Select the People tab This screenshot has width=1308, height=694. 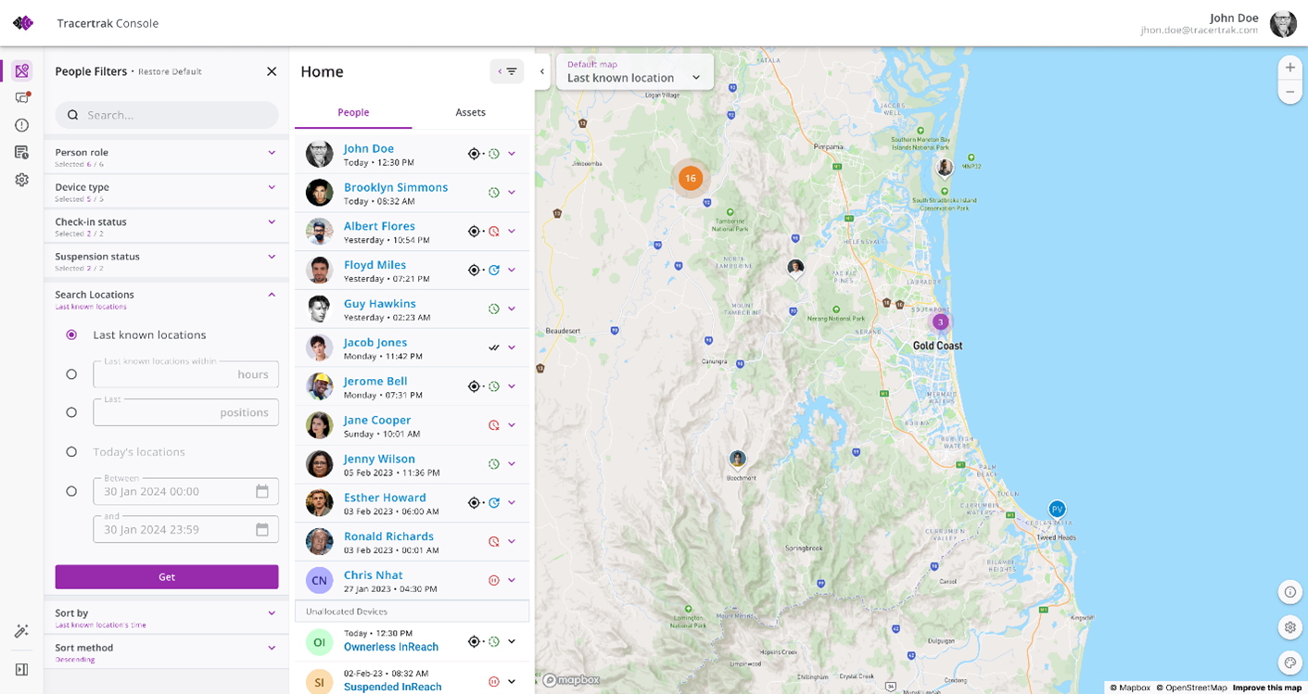[x=353, y=112]
